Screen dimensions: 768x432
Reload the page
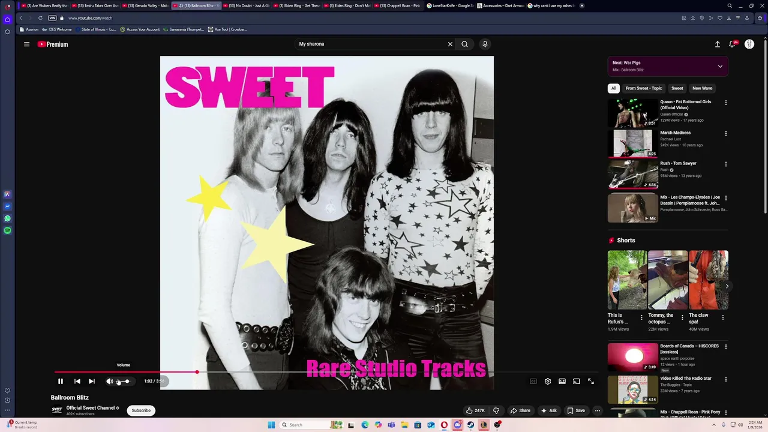point(40,18)
